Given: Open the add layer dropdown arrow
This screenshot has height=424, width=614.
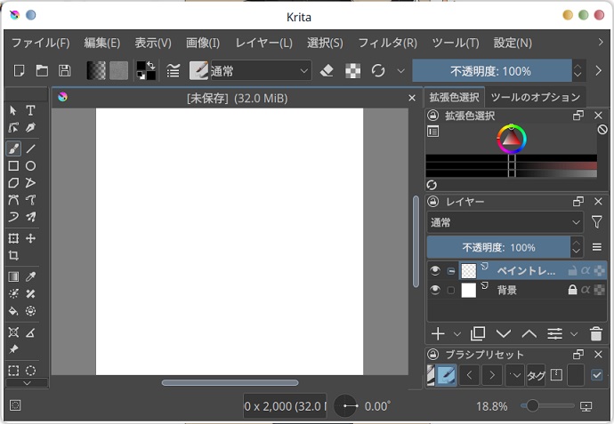Looking at the screenshot, I should (457, 334).
